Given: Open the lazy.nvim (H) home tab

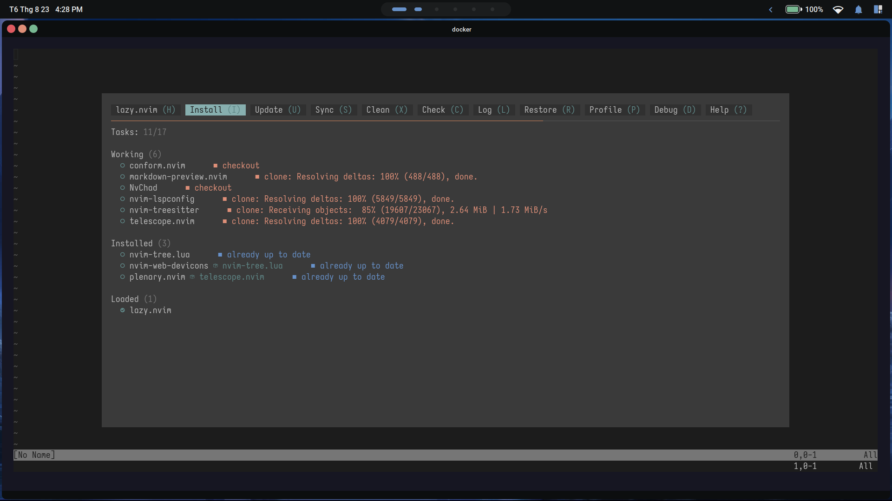Looking at the screenshot, I should point(145,110).
